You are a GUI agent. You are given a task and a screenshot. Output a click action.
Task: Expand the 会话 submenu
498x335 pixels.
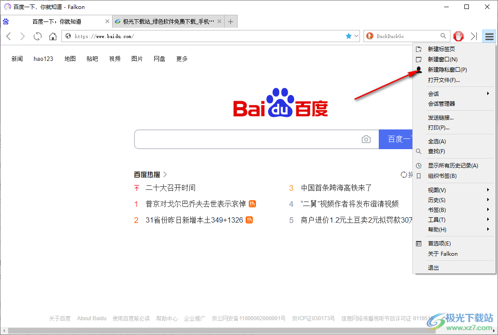(x=454, y=94)
